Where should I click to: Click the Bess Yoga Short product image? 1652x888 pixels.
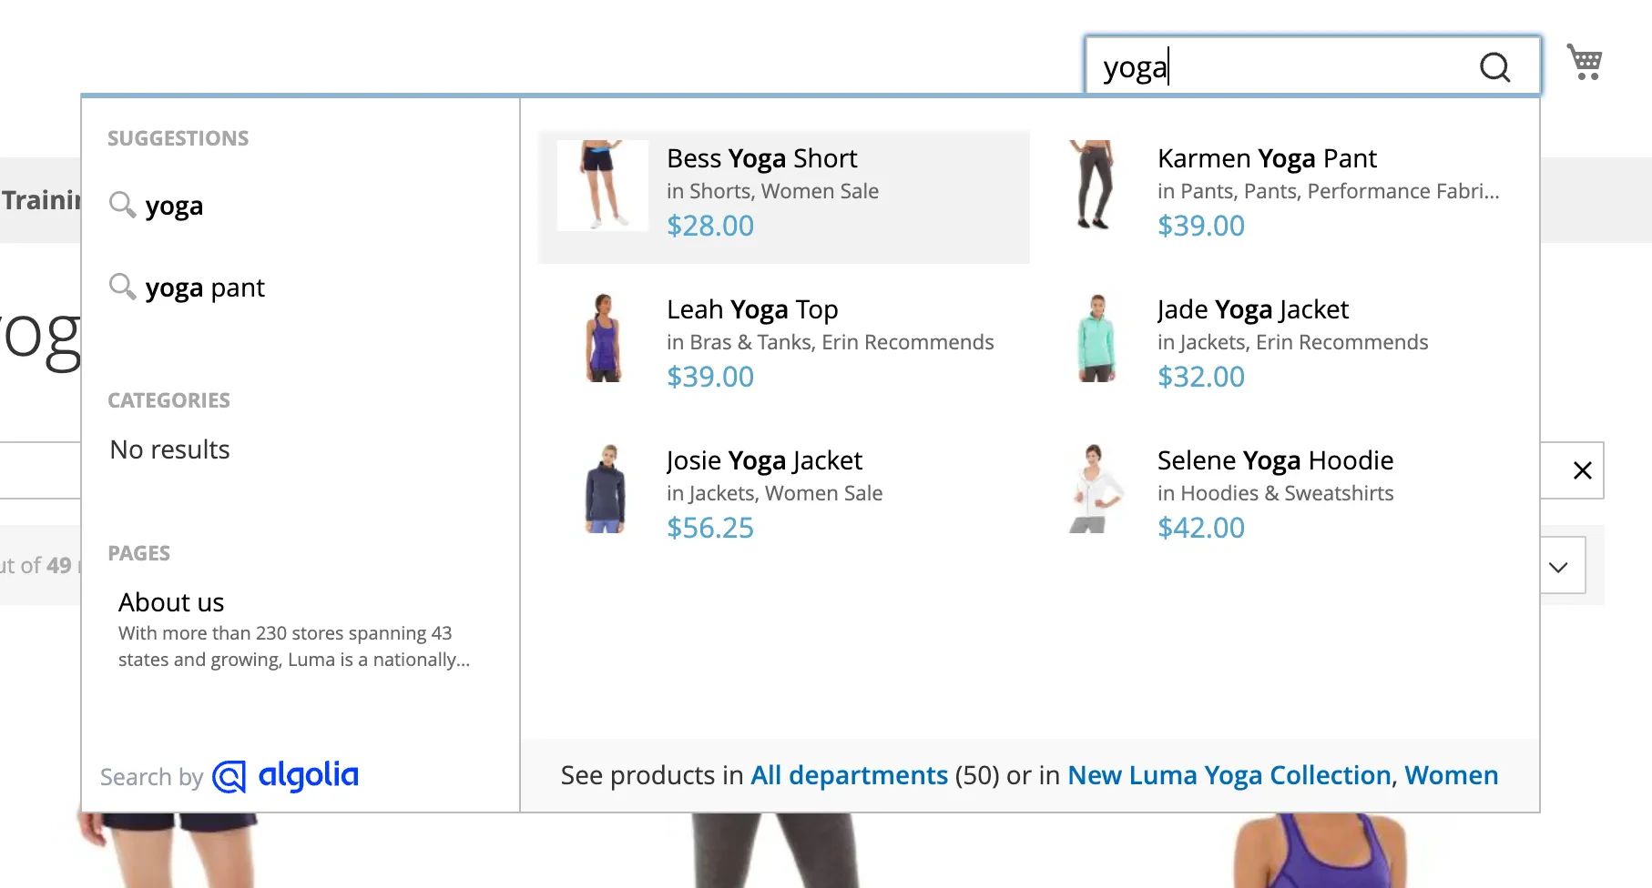coord(602,186)
